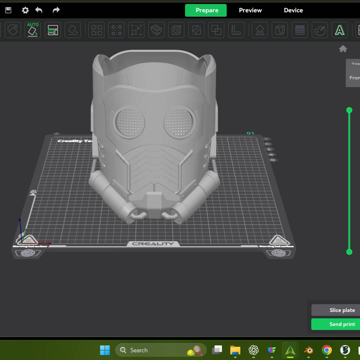Click the middle of green layer slider track
This screenshot has width=360, height=360.
point(349,181)
